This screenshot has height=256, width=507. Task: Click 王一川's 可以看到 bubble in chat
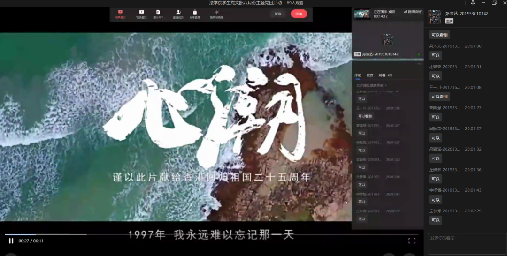[439, 97]
